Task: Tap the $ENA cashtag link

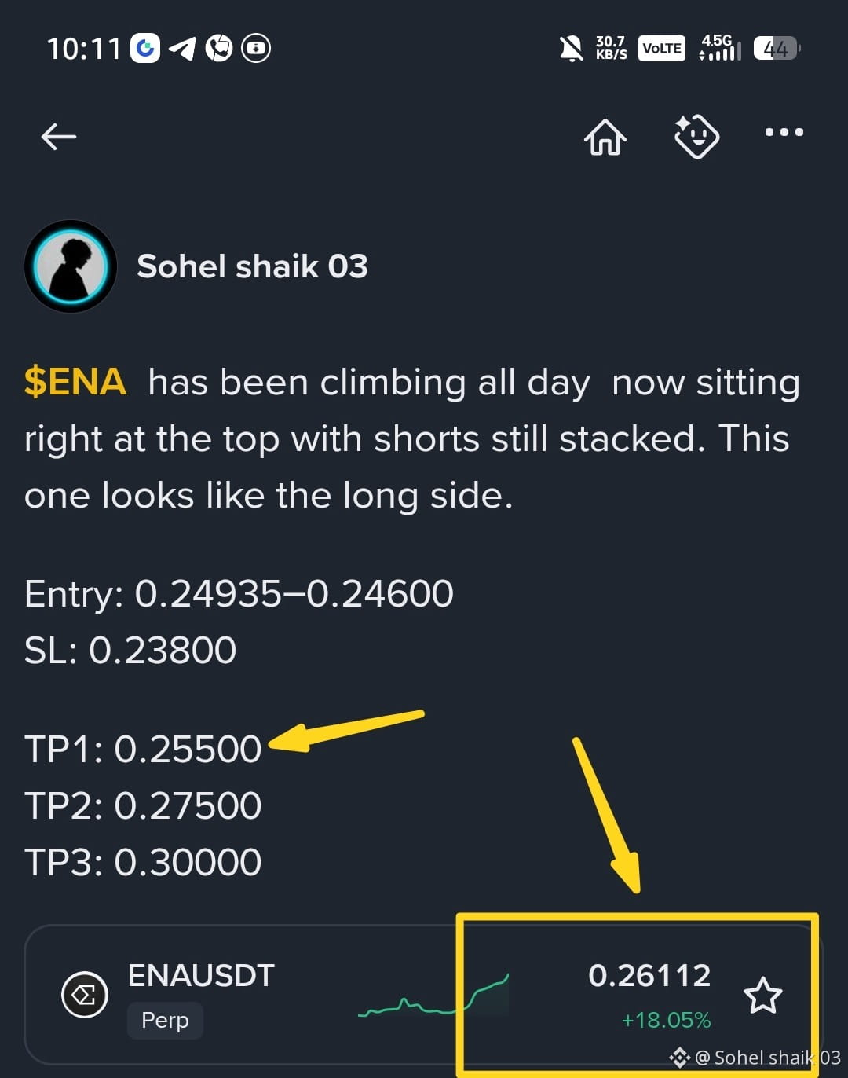Action: pyautogui.click(x=75, y=383)
